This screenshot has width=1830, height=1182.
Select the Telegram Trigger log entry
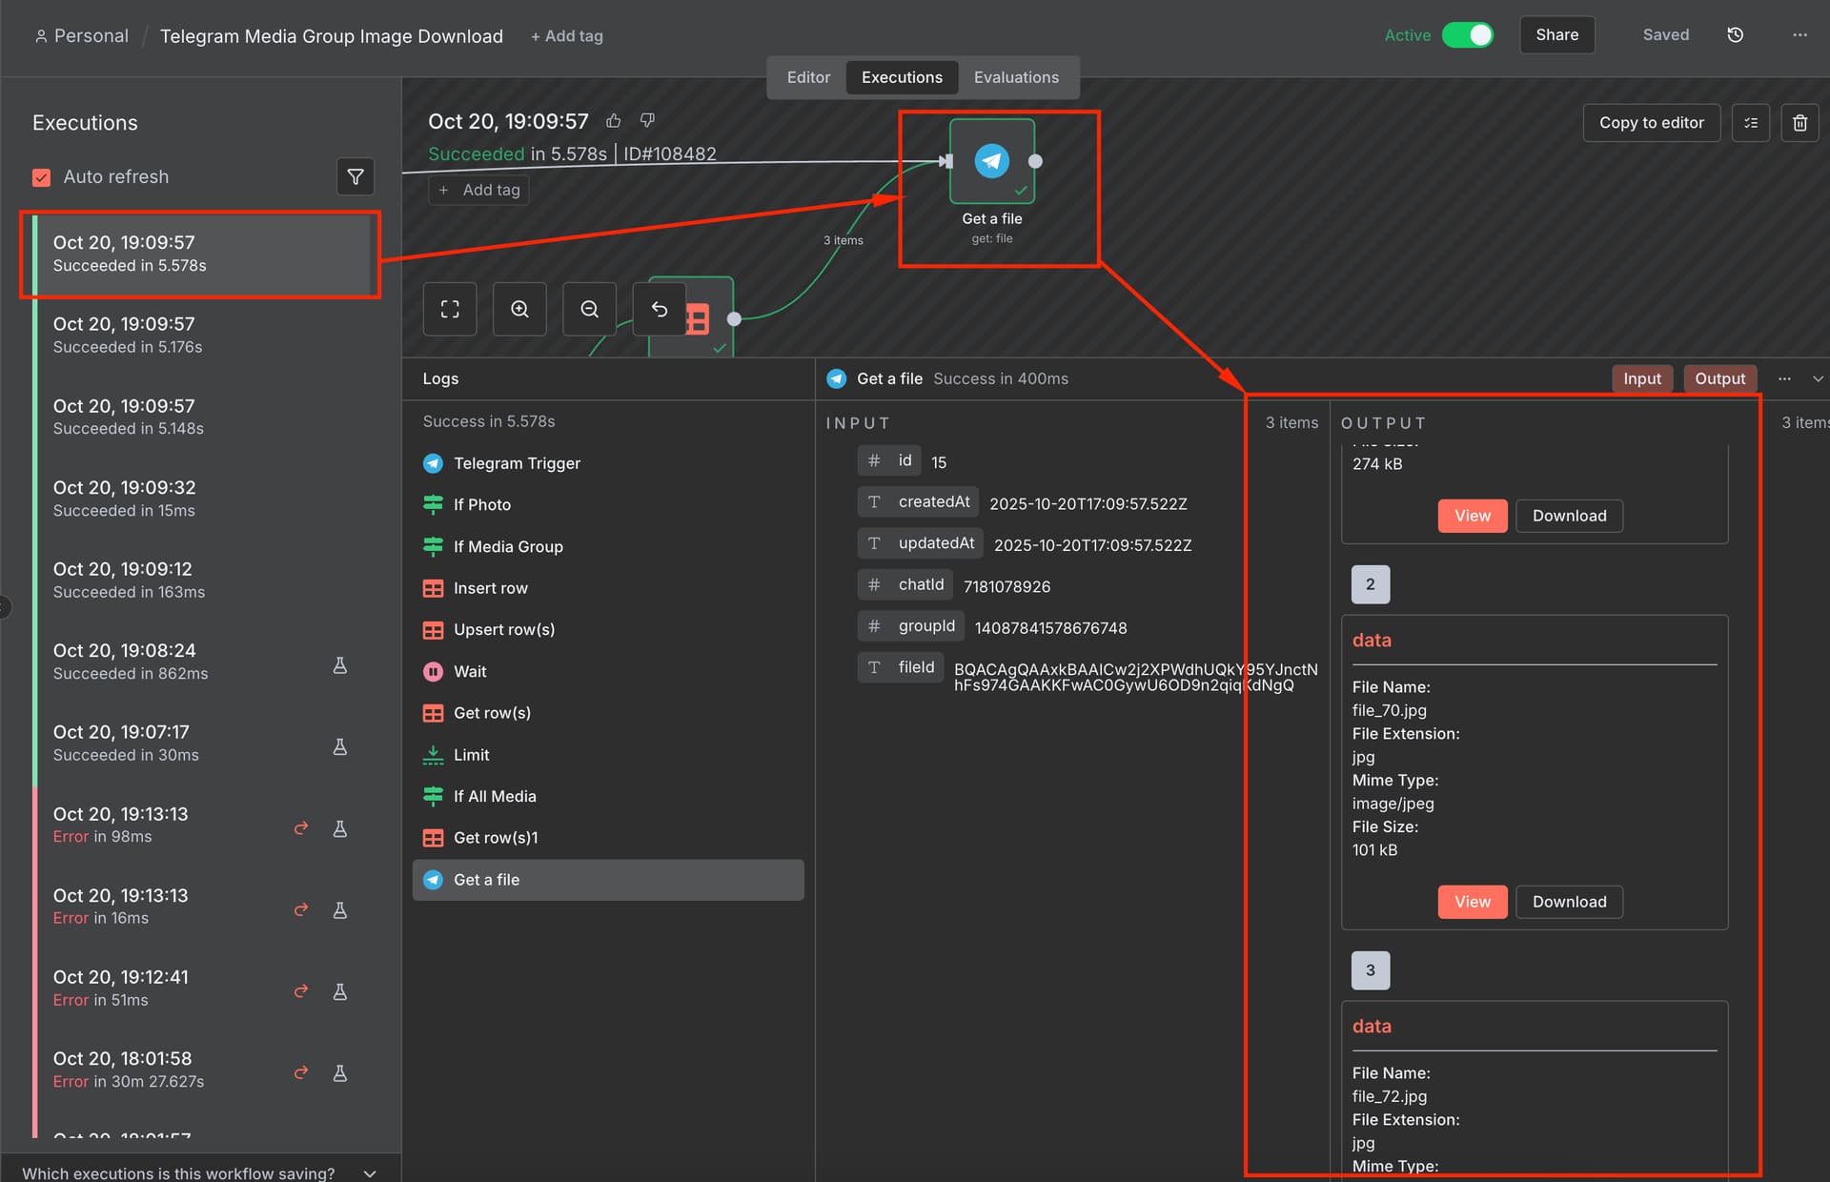click(x=517, y=463)
